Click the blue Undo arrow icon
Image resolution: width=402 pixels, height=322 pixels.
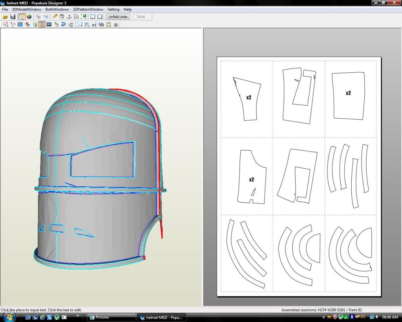(x=64, y=24)
